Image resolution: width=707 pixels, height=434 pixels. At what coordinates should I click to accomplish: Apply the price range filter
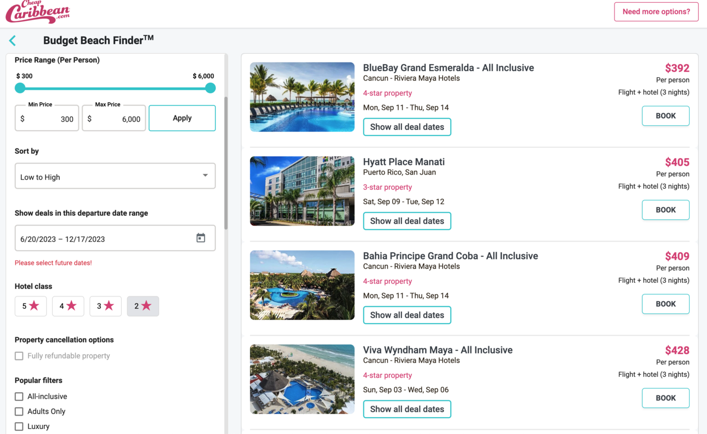tap(182, 118)
